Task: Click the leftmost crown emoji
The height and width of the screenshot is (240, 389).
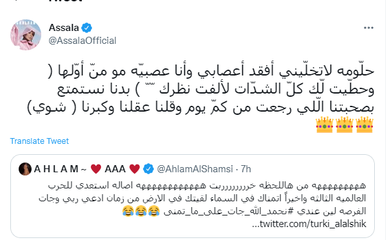Action: (324, 125)
